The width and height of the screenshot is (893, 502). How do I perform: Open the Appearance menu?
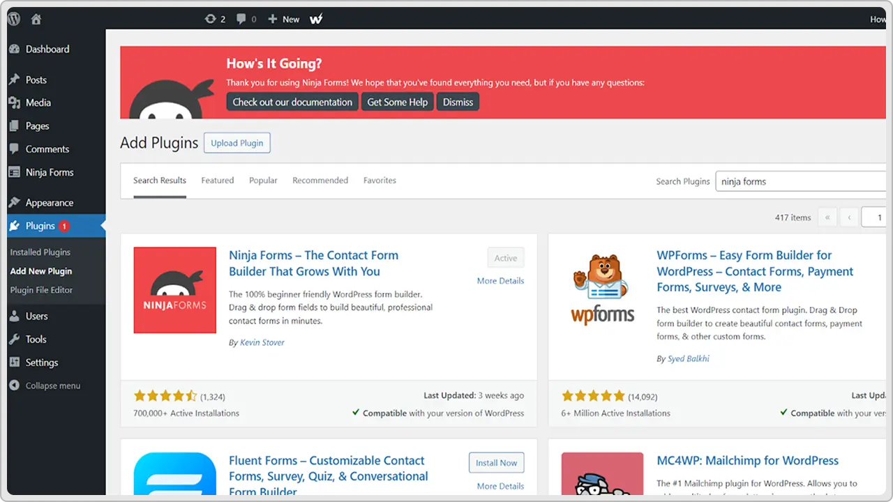tap(49, 203)
